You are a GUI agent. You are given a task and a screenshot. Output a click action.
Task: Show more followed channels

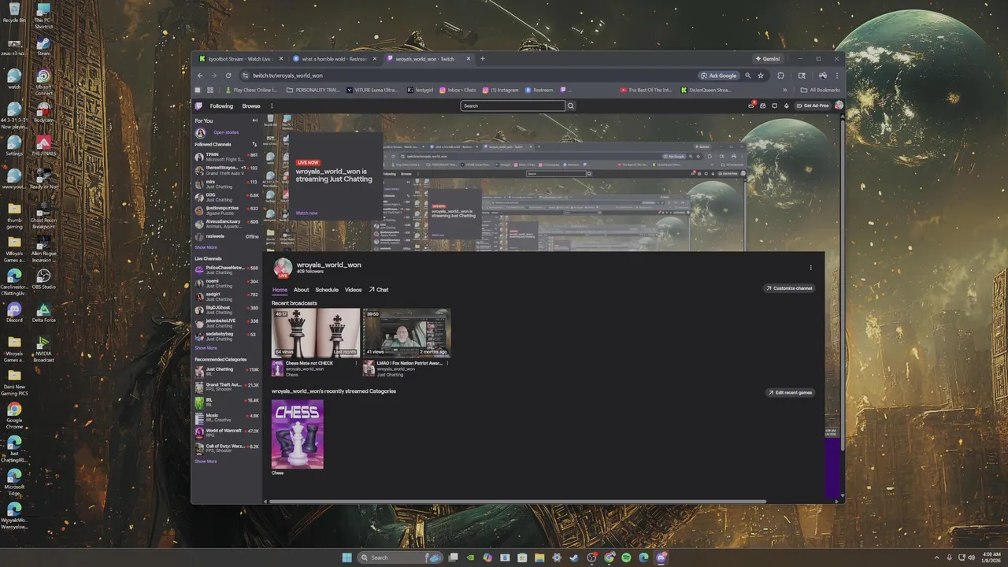coord(206,247)
